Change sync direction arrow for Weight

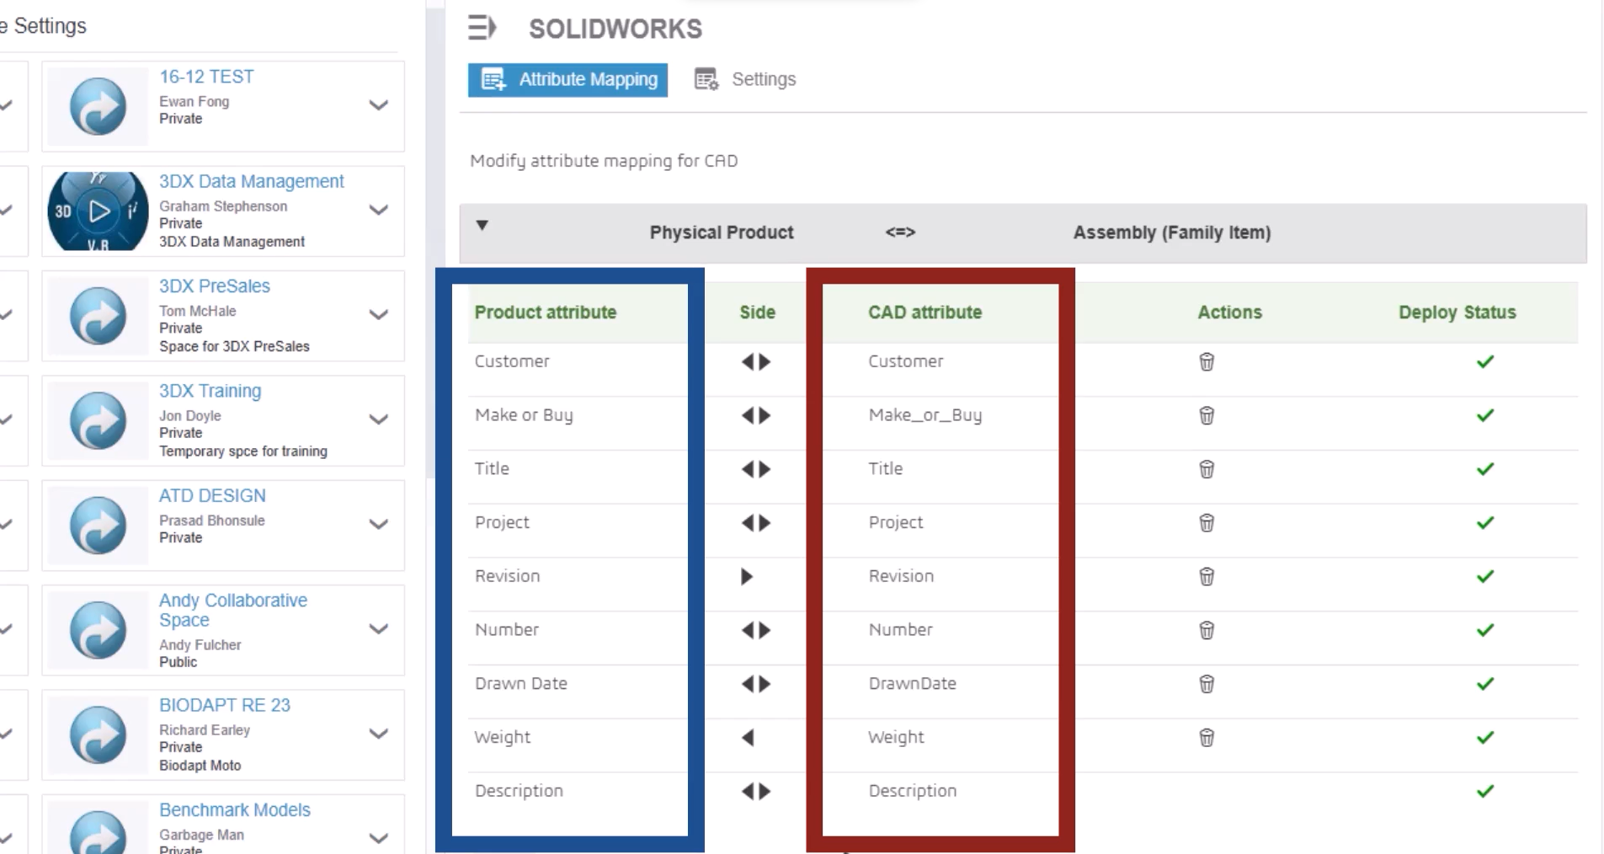click(x=748, y=738)
